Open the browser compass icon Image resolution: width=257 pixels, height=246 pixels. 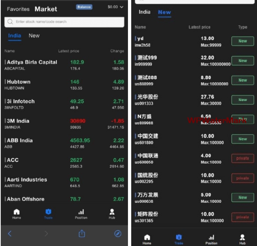(x=118, y=233)
